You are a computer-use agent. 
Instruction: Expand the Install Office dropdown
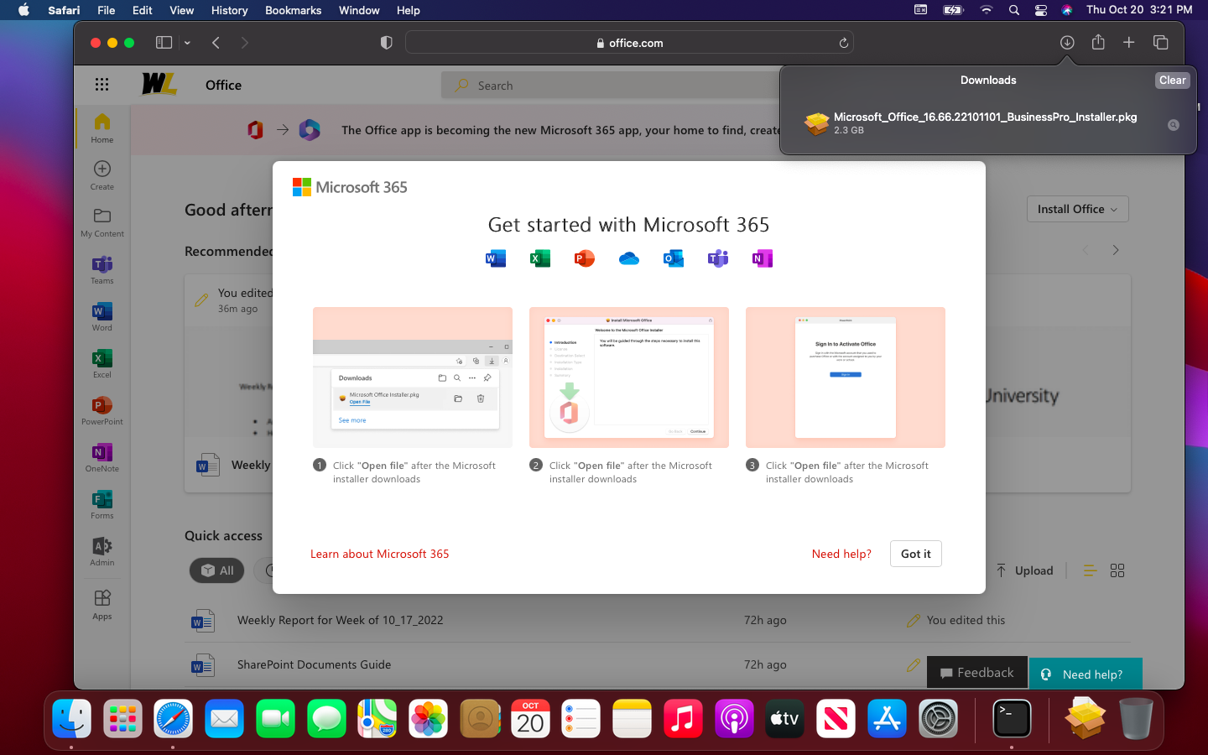[x=1077, y=209]
